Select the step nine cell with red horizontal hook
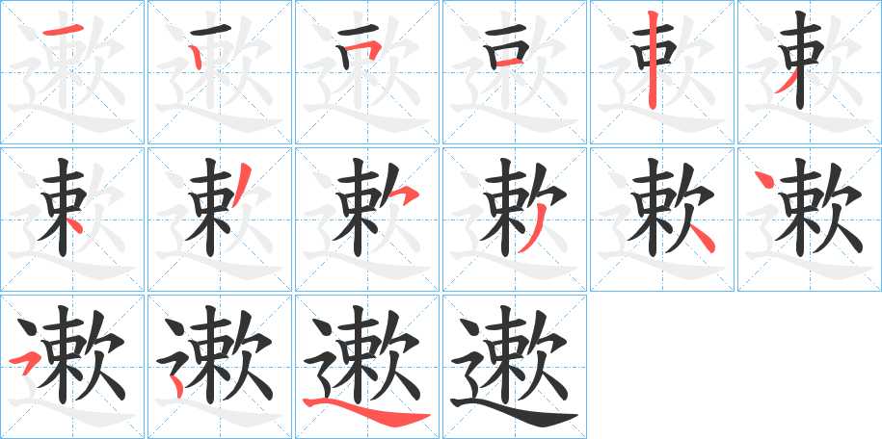This screenshot has width=882, height=439. click(x=367, y=219)
